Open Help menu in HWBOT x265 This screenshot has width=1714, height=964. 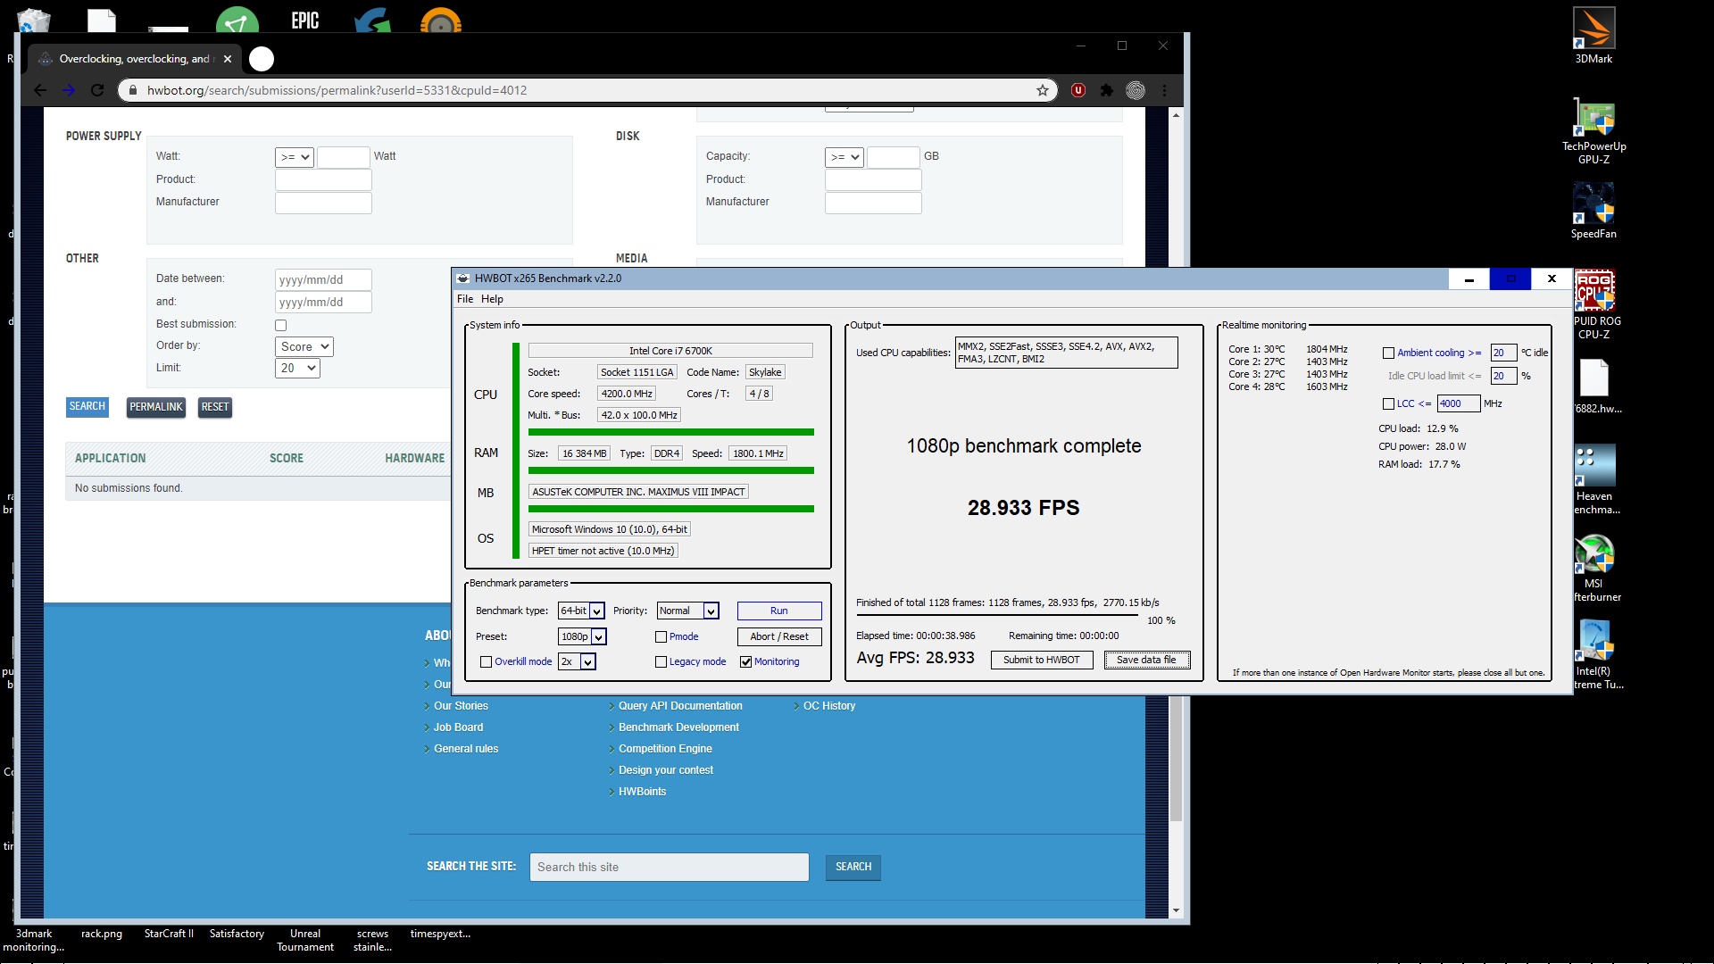pos(492,299)
